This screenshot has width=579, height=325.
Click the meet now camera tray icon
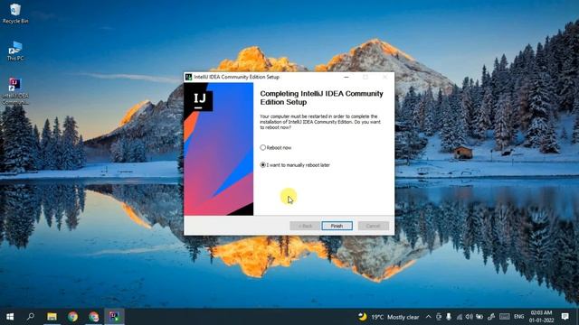438,317
